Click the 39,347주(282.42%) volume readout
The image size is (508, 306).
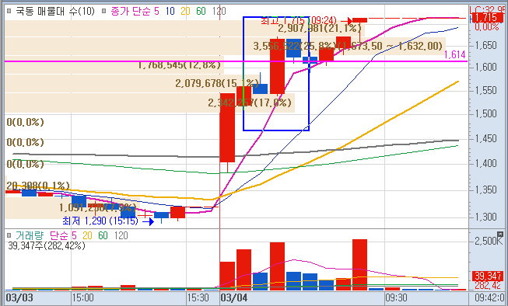pyautogui.click(x=47, y=246)
